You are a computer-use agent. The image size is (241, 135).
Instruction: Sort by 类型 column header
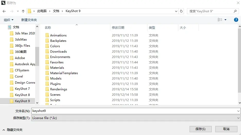pos(152,28)
